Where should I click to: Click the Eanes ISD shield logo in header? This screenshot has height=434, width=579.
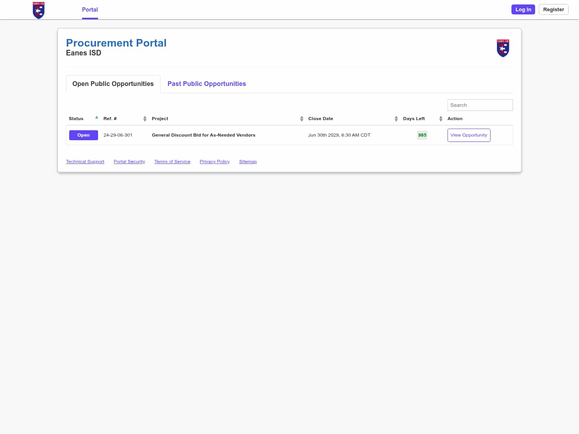click(x=39, y=10)
